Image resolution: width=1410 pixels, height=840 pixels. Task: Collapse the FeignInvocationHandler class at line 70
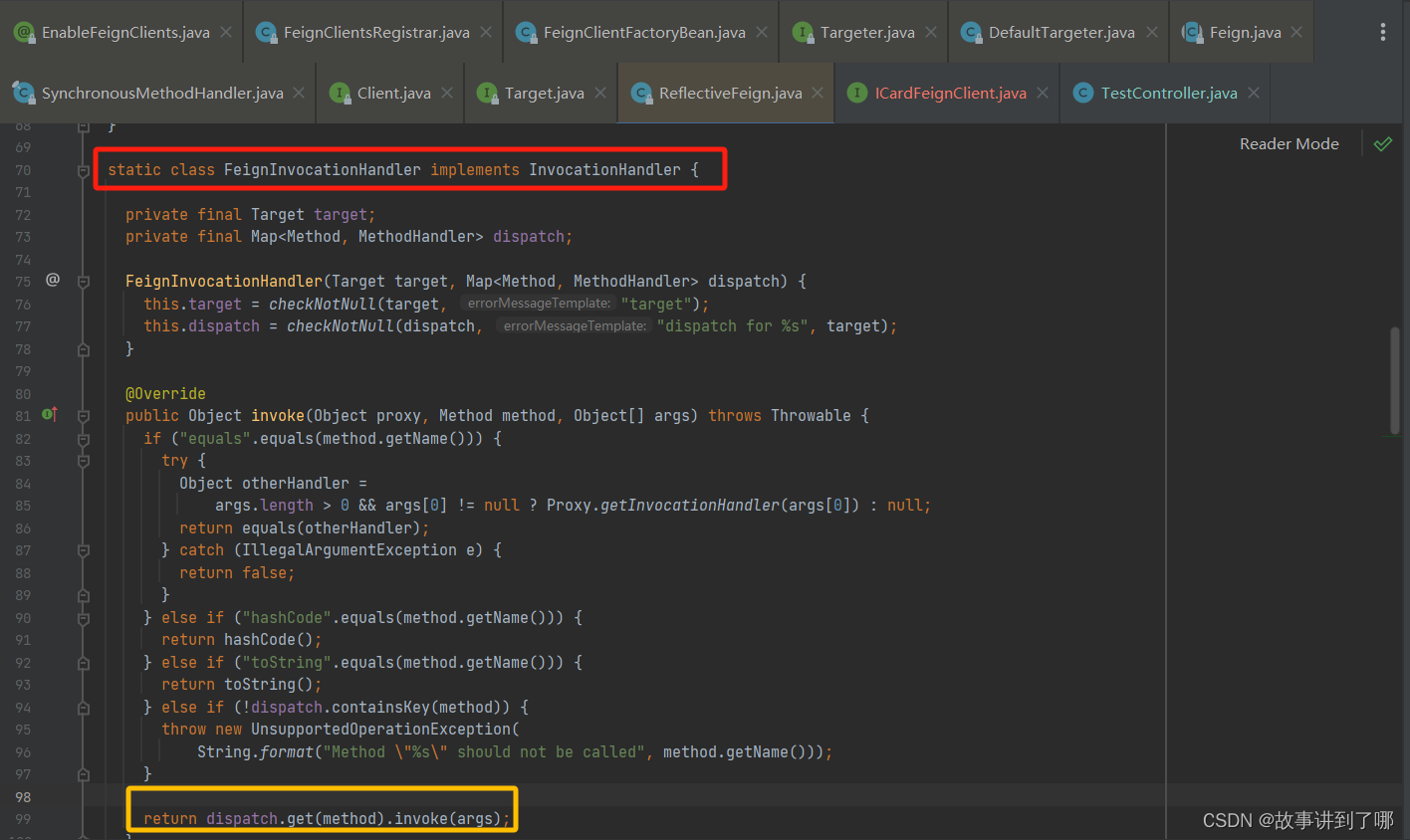(x=84, y=171)
